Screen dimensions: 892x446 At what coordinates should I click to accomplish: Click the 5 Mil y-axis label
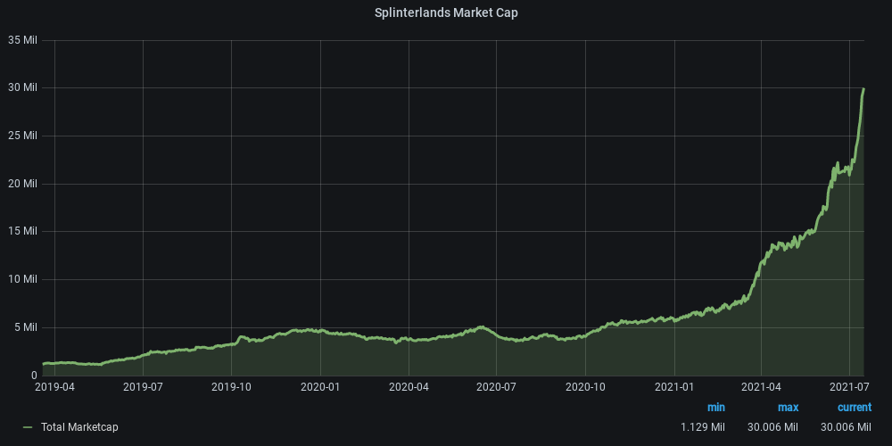pos(25,327)
